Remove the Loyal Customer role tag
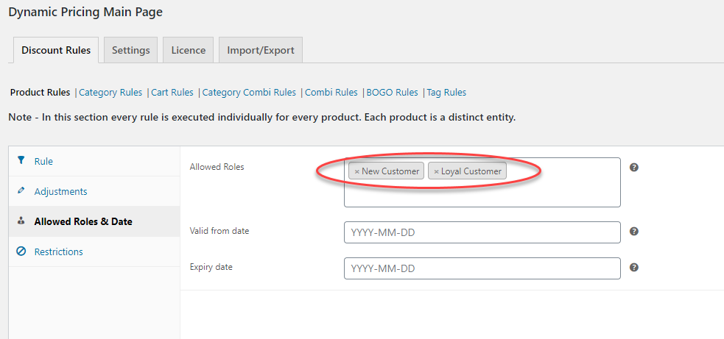 pyautogui.click(x=436, y=171)
